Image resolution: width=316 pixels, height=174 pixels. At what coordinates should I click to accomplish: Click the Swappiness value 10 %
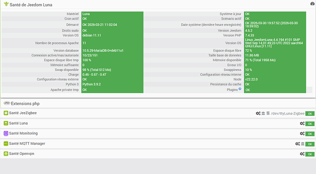(249, 70)
